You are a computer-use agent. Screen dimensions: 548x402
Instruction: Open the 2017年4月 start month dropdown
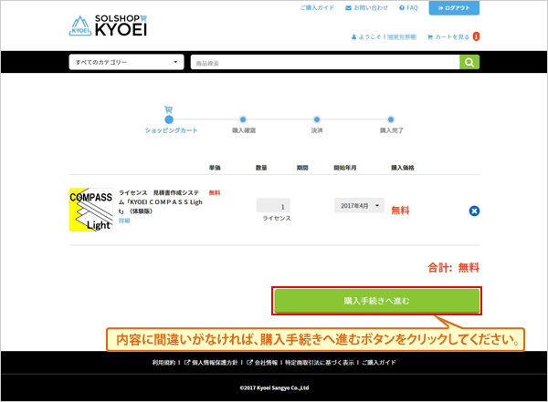click(x=359, y=205)
